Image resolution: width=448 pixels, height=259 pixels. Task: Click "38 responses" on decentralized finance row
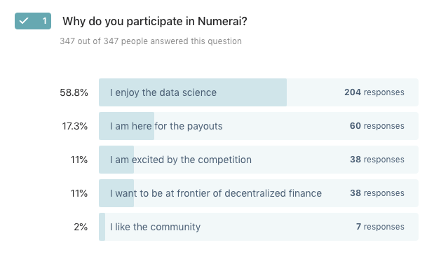(x=377, y=193)
